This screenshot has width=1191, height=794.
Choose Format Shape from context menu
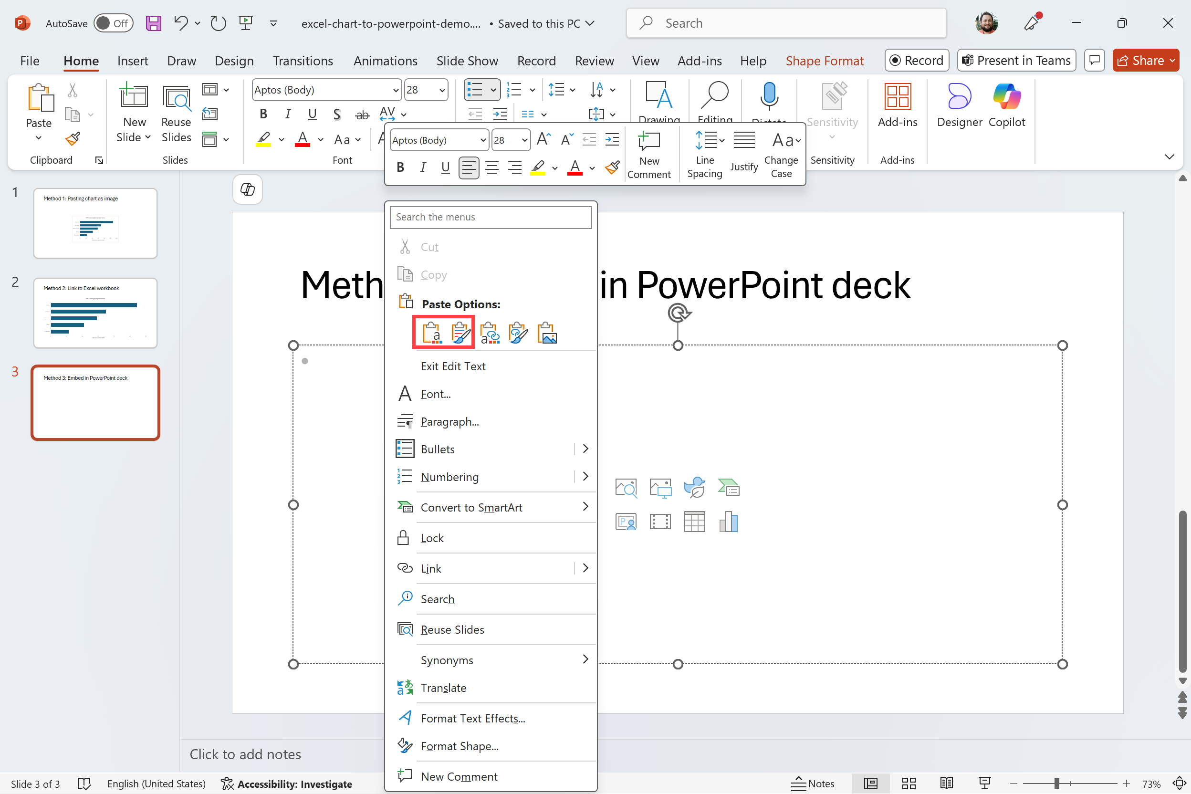(460, 746)
